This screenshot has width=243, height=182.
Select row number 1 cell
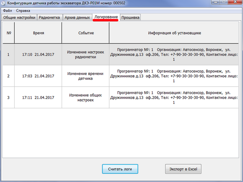(x=9, y=55)
